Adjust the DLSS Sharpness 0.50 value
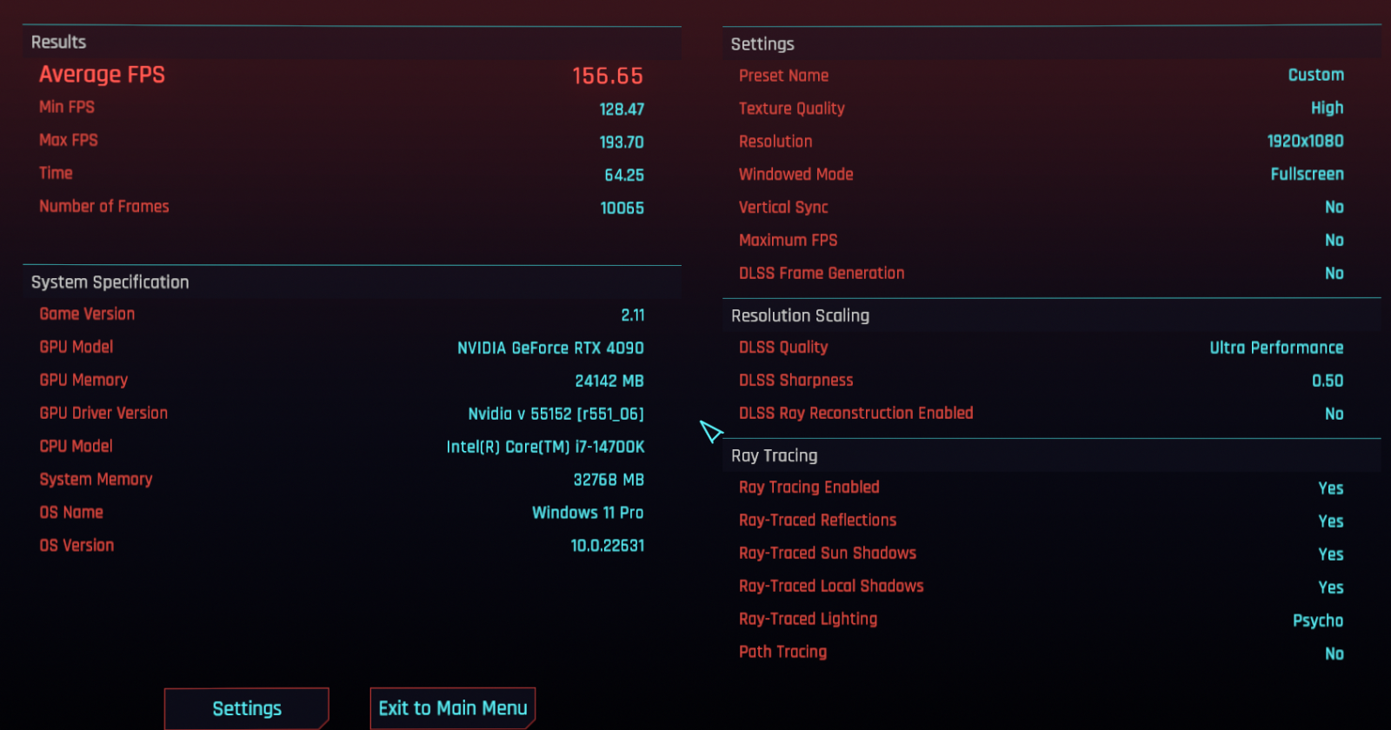This screenshot has width=1391, height=730. (x=1328, y=381)
